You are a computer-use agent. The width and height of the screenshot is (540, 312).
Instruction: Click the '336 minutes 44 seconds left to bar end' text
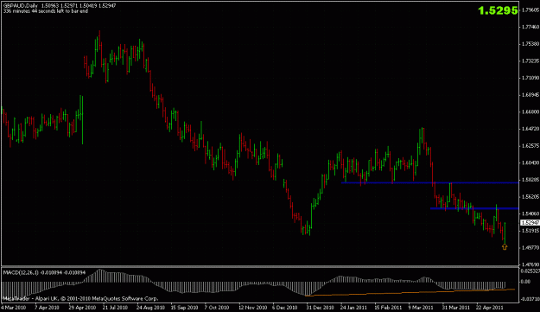46,11
